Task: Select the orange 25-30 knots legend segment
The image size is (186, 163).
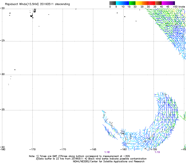Action: tap(145, 3)
